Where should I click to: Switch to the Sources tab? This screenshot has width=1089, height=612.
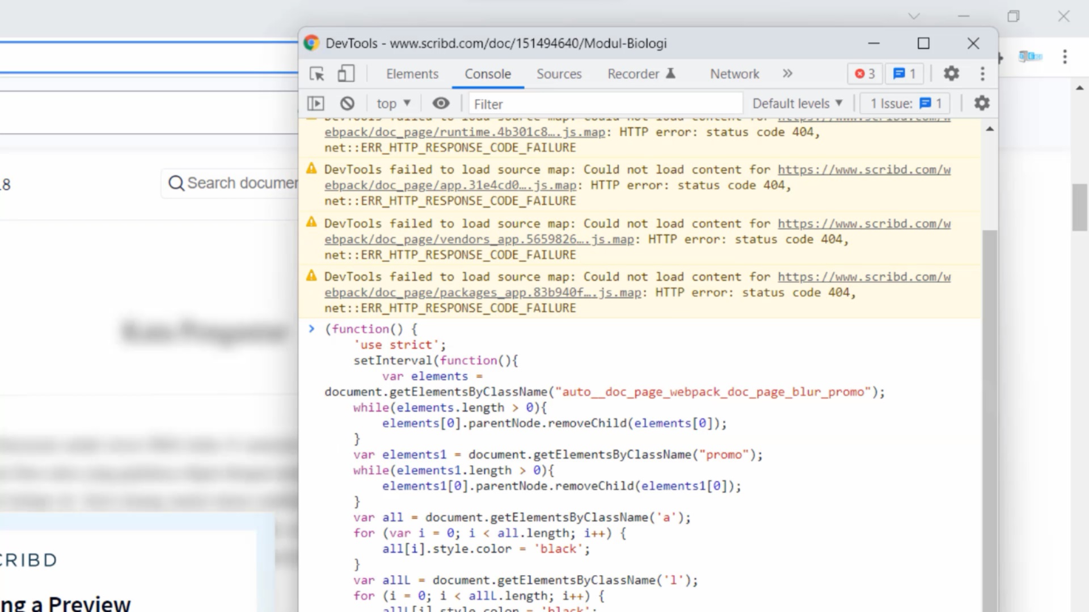click(559, 74)
